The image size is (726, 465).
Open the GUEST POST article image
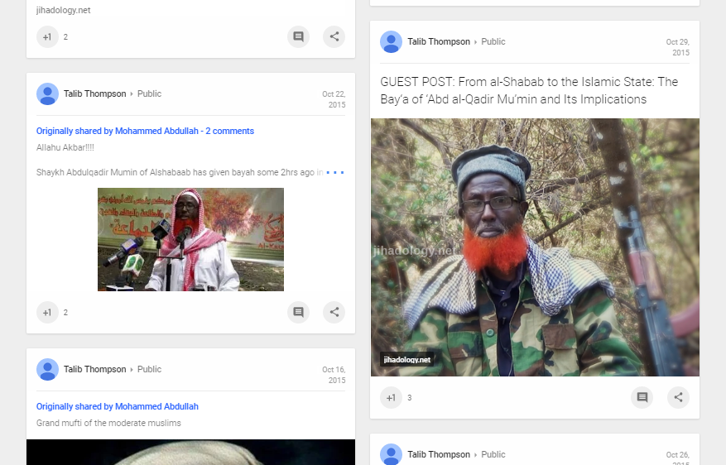535,247
